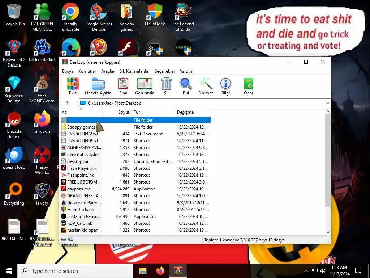Go up one folder with the arrow
This screenshot has width=370, height=278.
click(67, 102)
